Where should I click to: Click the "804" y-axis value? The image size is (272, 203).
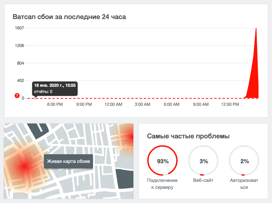pos(20,63)
